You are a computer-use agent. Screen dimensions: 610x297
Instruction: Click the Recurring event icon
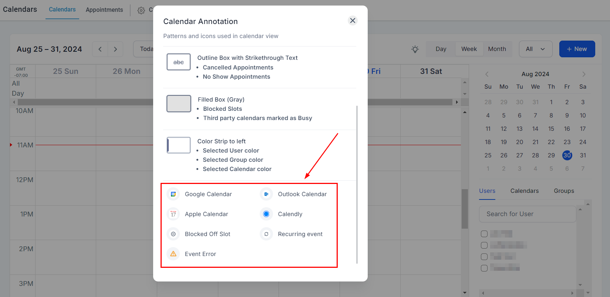[266, 234]
